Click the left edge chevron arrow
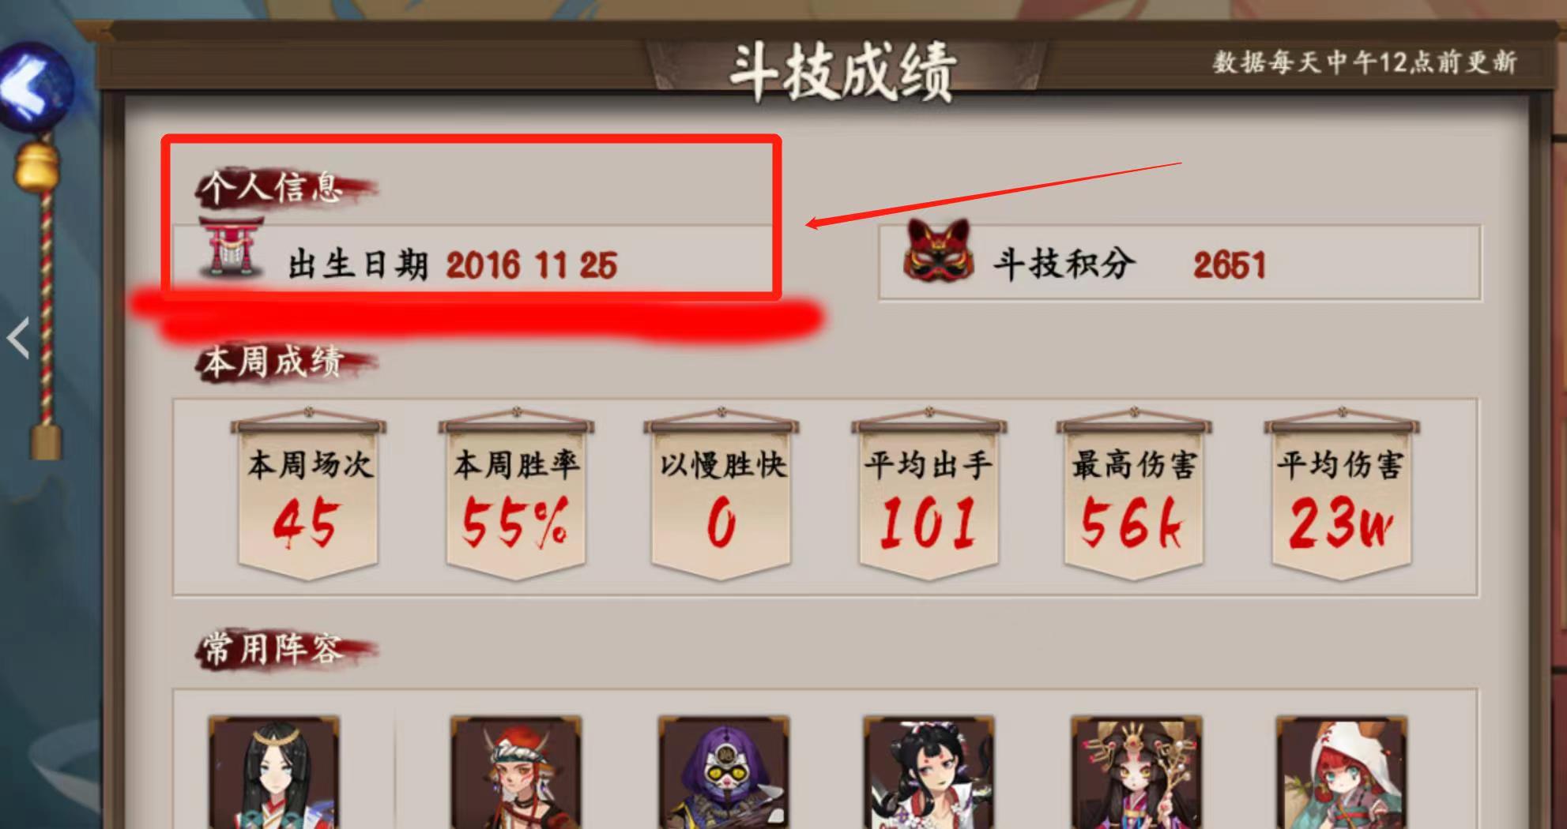The width and height of the screenshot is (1567, 829). pyautogui.click(x=18, y=339)
